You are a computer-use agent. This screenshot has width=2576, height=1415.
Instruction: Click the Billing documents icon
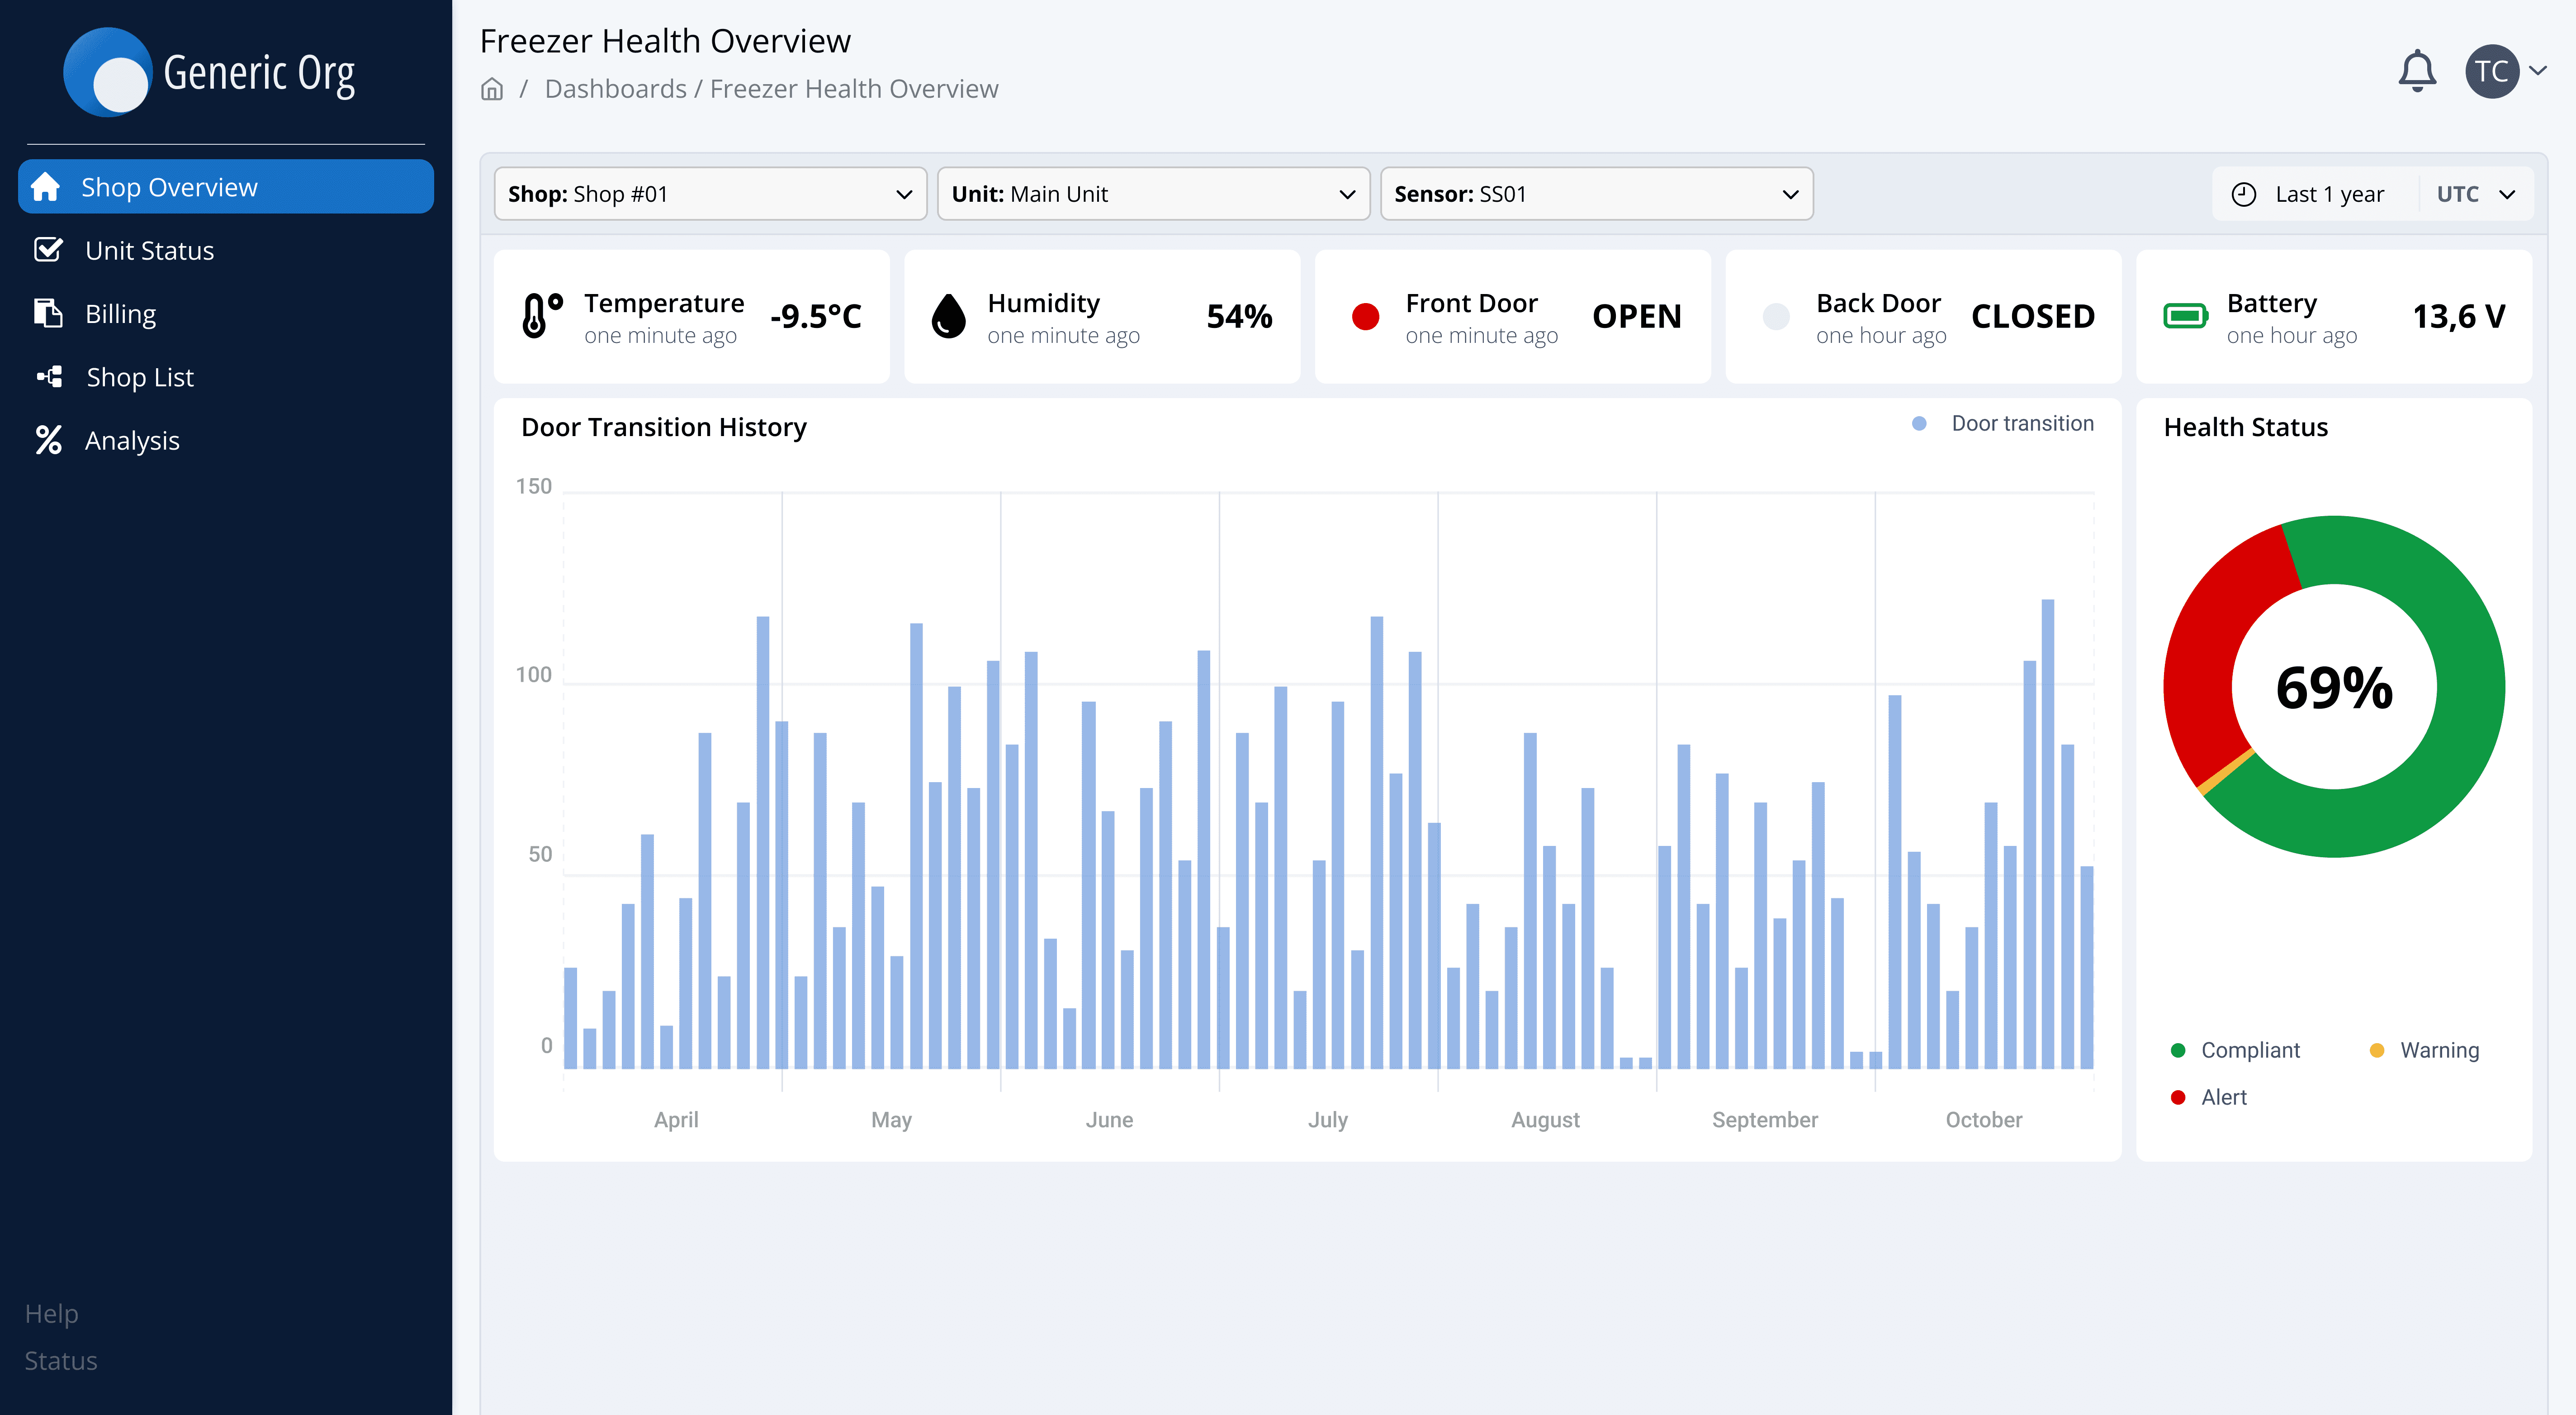point(48,313)
